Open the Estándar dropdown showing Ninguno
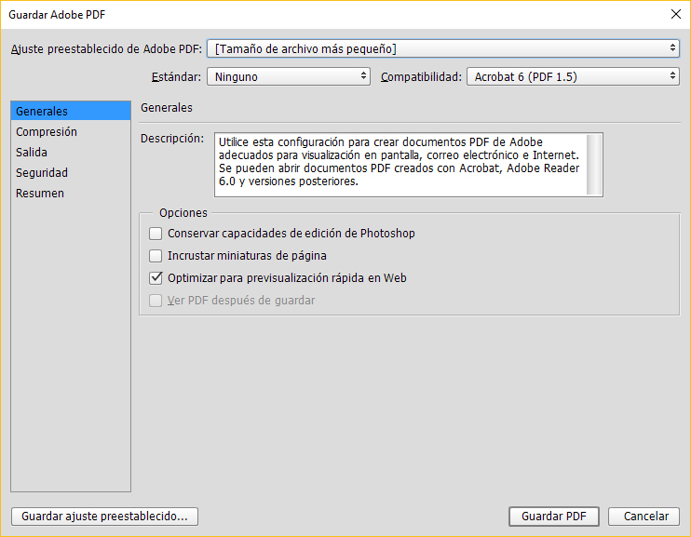This screenshot has width=691, height=537. (x=288, y=76)
